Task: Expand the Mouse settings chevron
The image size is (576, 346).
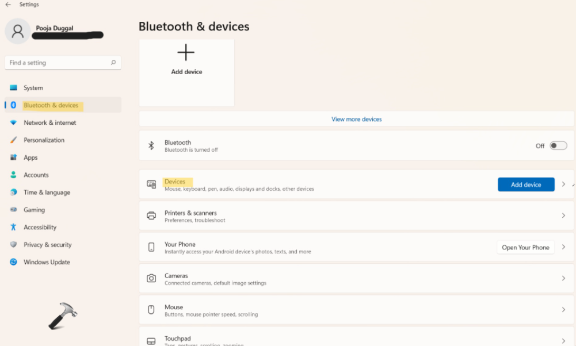Action: (x=563, y=310)
